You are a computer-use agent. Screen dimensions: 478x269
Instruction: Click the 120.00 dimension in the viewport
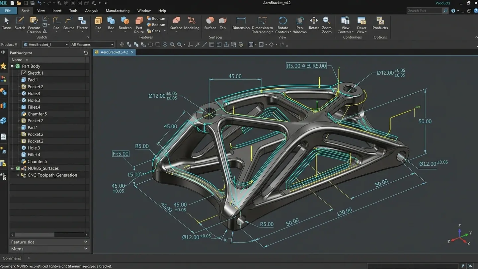[x=344, y=212]
